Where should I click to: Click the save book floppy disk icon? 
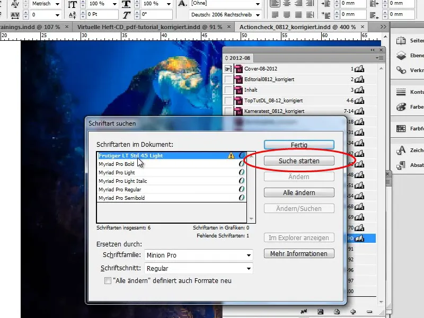pos(321,312)
